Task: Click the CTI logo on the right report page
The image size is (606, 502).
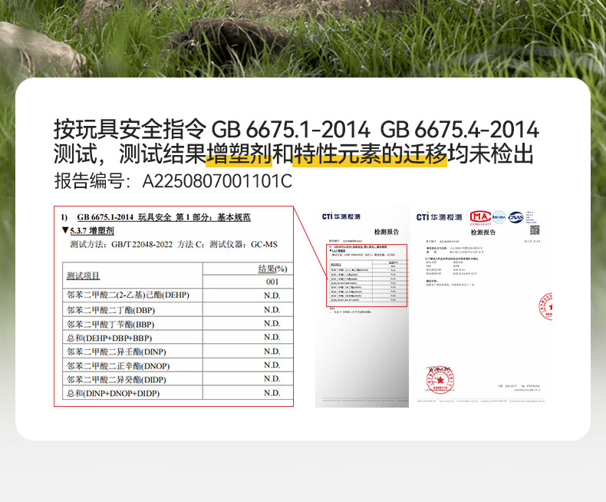Action: pyautogui.click(x=439, y=217)
